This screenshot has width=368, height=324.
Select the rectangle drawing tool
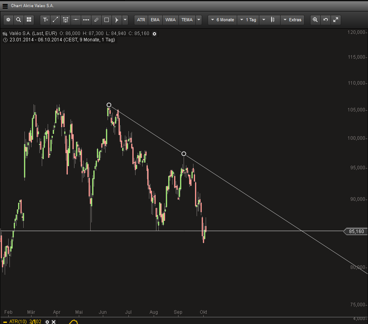(106, 20)
